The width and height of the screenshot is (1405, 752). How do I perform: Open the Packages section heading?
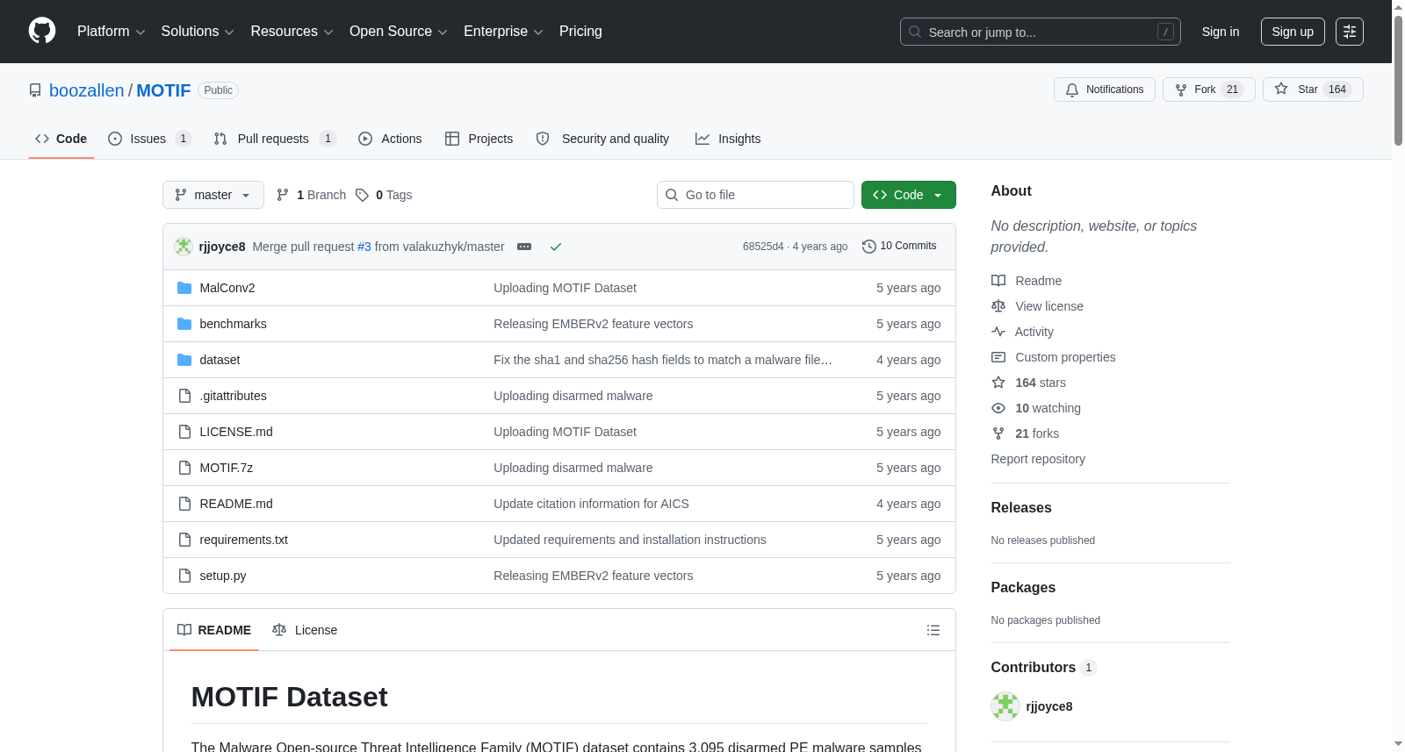[1023, 587]
